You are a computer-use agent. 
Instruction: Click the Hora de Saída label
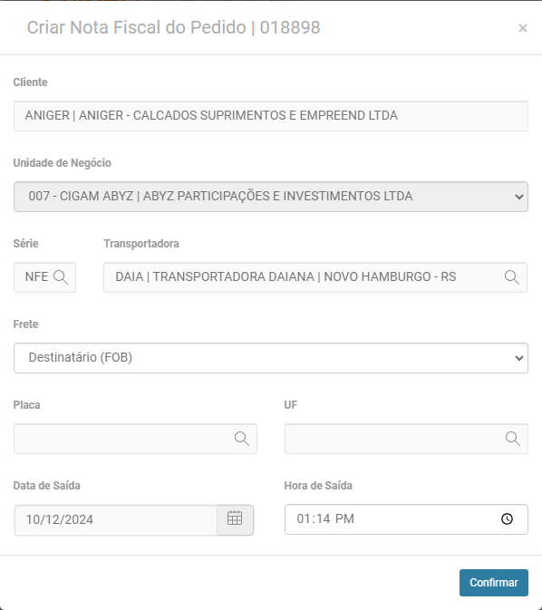coord(318,486)
